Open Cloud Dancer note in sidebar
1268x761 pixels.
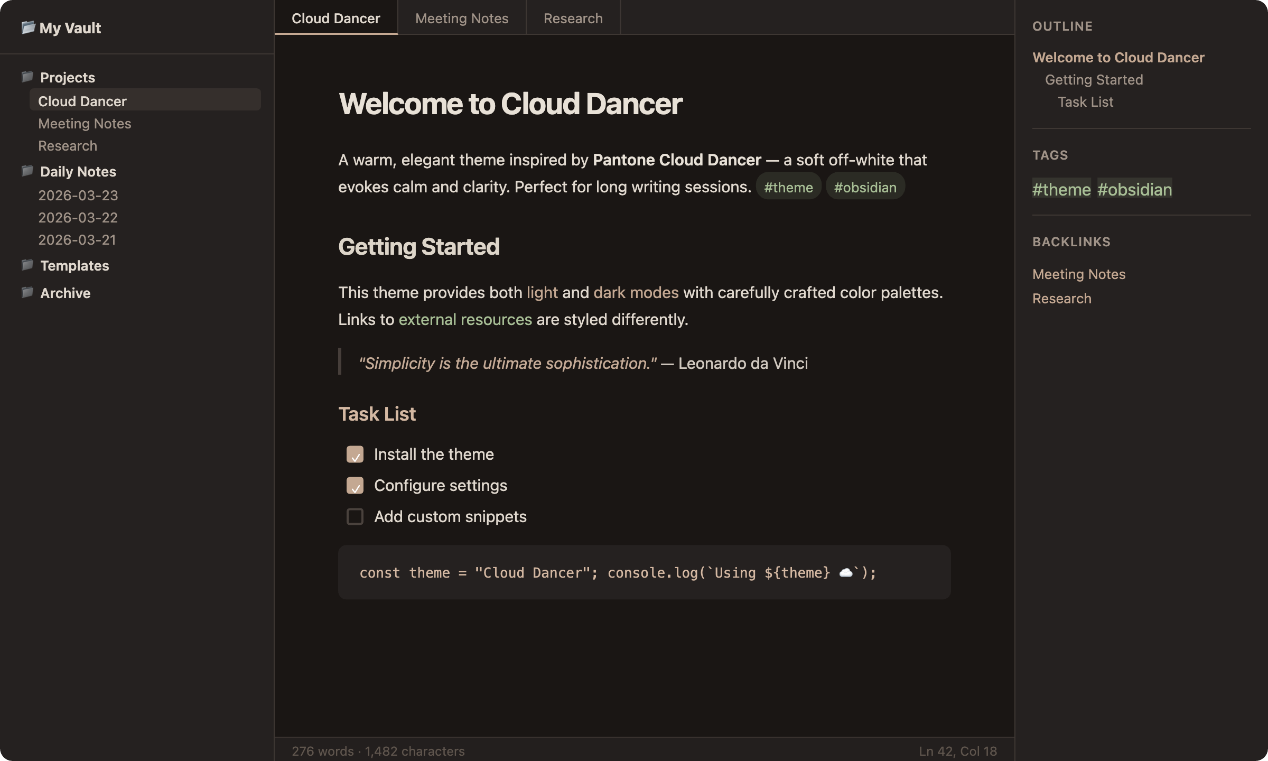pyautogui.click(x=145, y=100)
